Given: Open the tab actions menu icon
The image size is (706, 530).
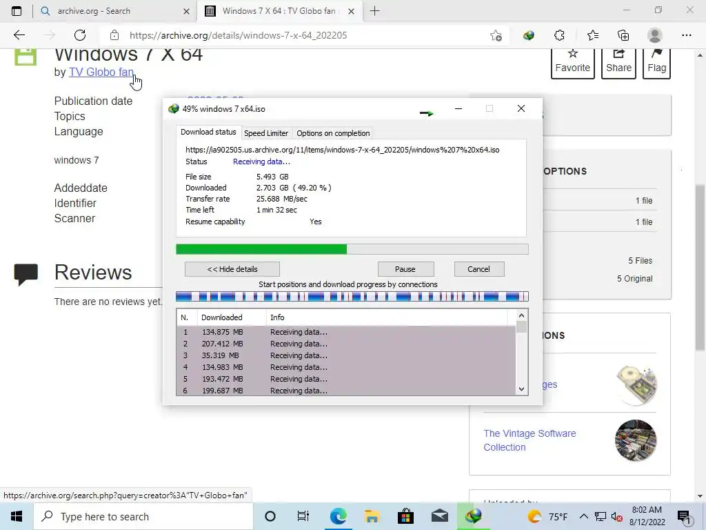Looking at the screenshot, I should coord(17,11).
